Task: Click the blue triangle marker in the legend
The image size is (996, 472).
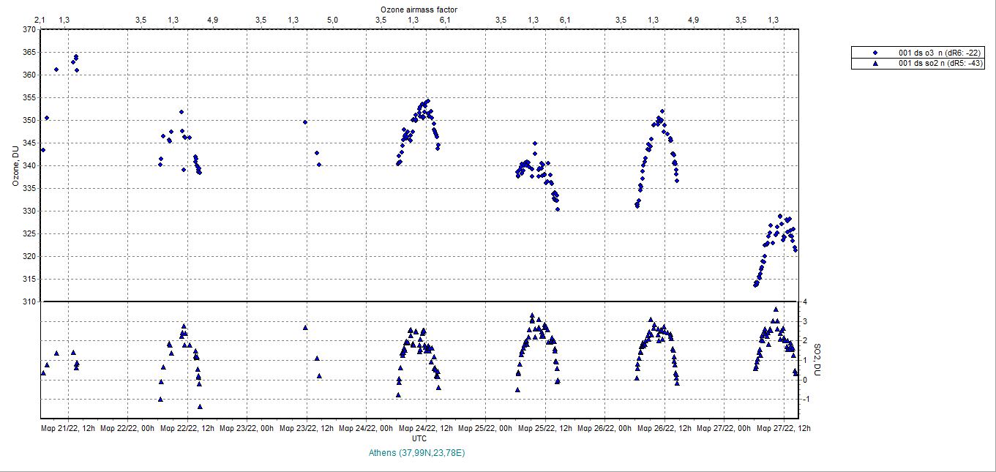Action: pos(875,64)
